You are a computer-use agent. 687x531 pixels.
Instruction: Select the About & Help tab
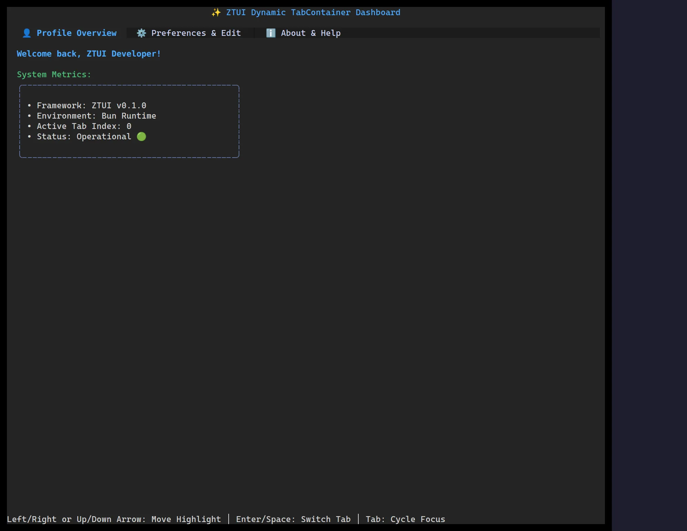303,33
